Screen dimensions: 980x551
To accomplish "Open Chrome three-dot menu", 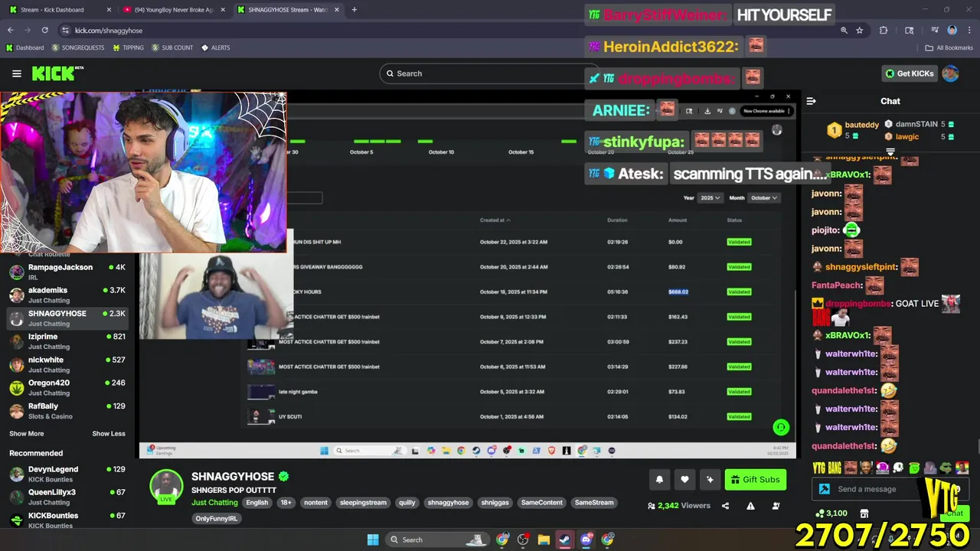I will pyautogui.click(x=969, y=31).
